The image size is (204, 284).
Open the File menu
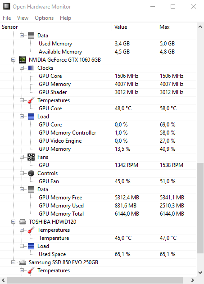[7, 18]
